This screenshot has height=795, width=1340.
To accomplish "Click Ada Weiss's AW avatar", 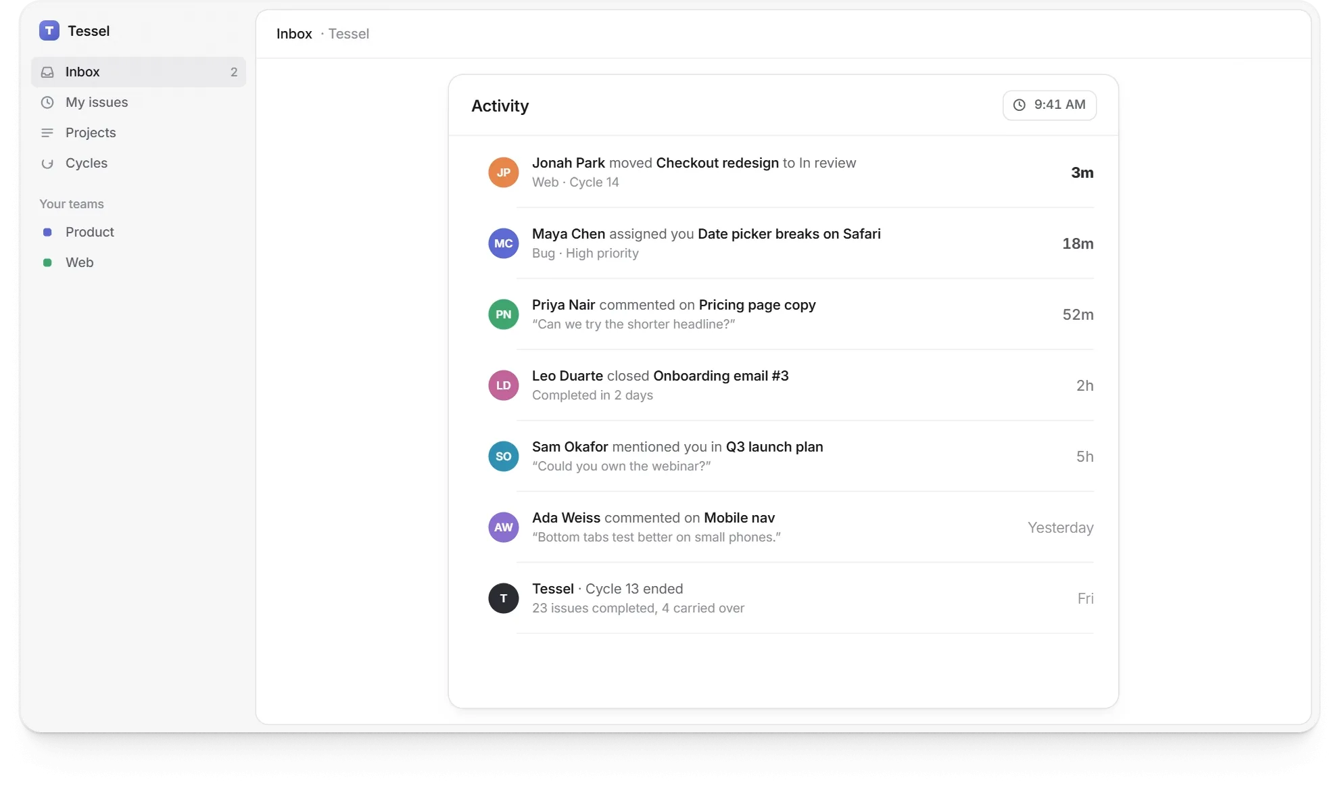I will coord(504,527).
